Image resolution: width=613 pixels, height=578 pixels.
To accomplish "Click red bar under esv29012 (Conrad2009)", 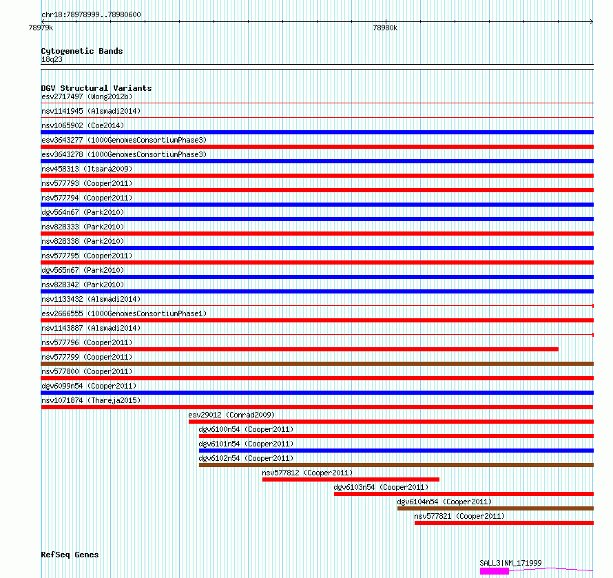I will 391,422.
